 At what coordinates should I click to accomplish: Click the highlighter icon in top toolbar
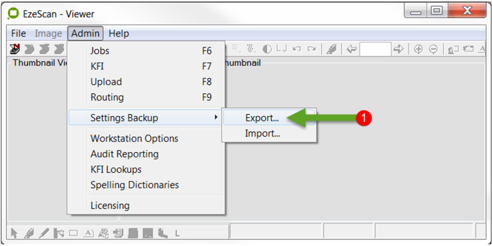(x=331, y=49)
